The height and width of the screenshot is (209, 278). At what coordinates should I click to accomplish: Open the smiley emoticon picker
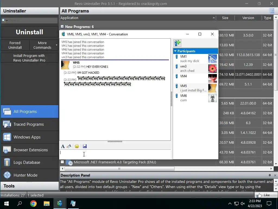tap(77, 146)
